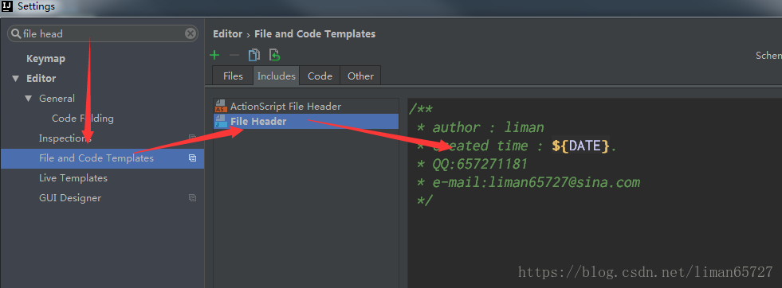Click the Copy Template icon
Viewport: 782px width, 288px height.
pyautogui.click(x=254, y=55)
